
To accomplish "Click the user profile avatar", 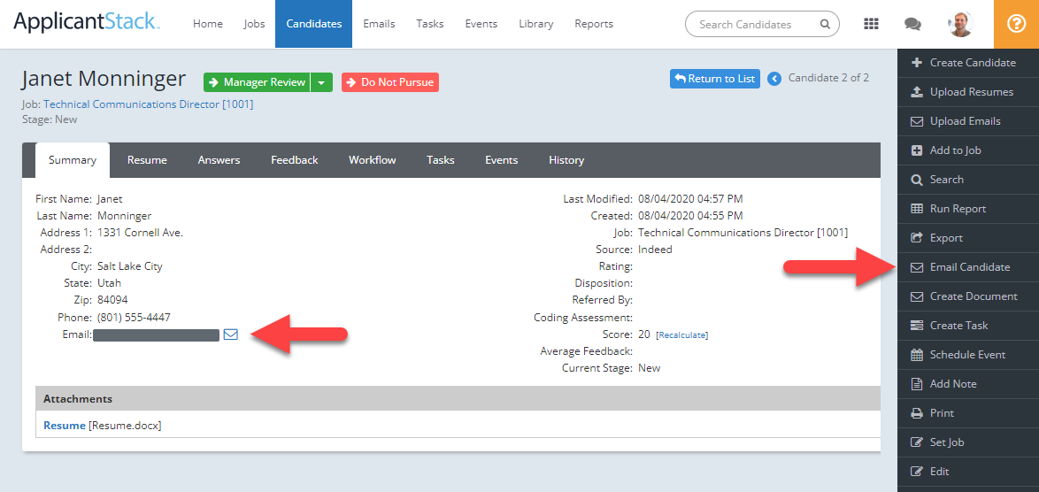I will pyautogui.click(x=959, y=24).
